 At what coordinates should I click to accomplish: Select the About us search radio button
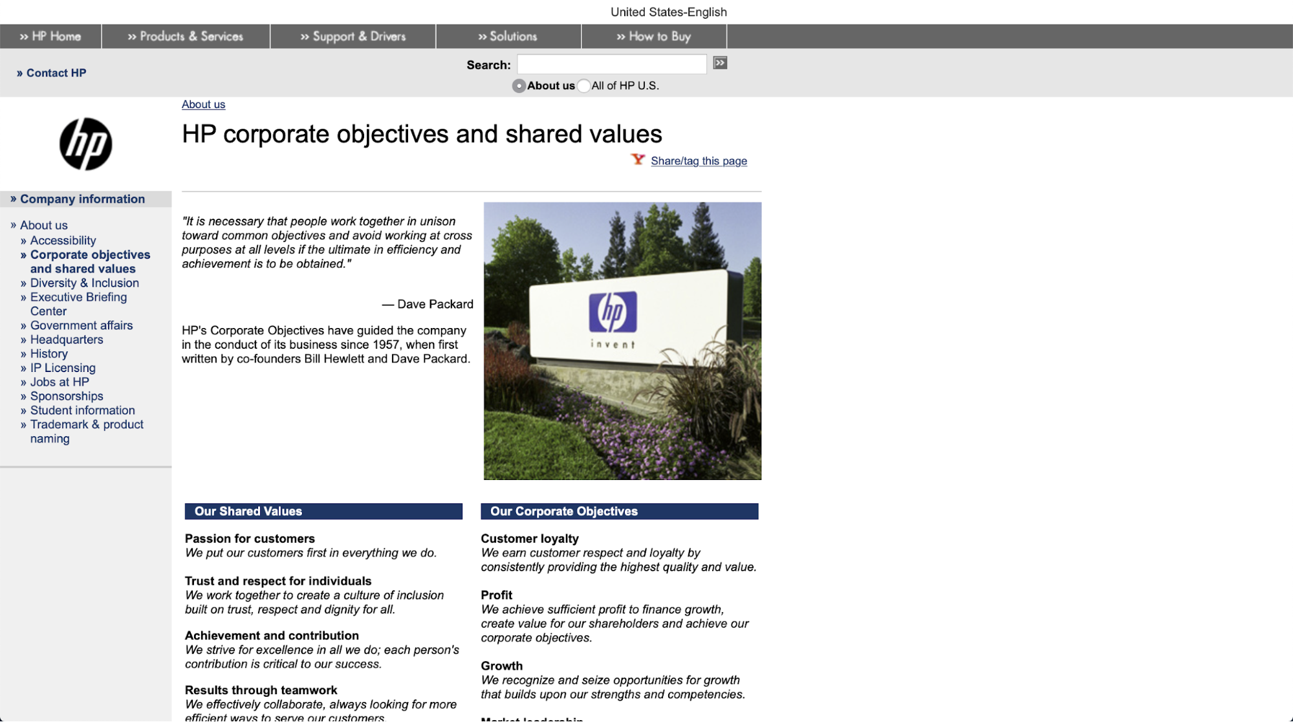tap(519, 85)
